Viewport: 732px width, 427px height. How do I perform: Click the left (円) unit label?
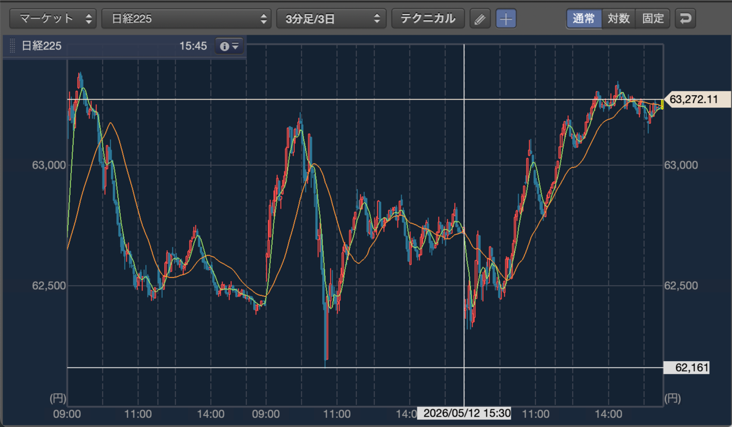tap(57, 398)
